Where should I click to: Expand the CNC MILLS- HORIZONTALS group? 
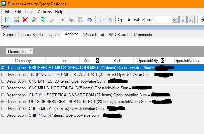point(3,88)
